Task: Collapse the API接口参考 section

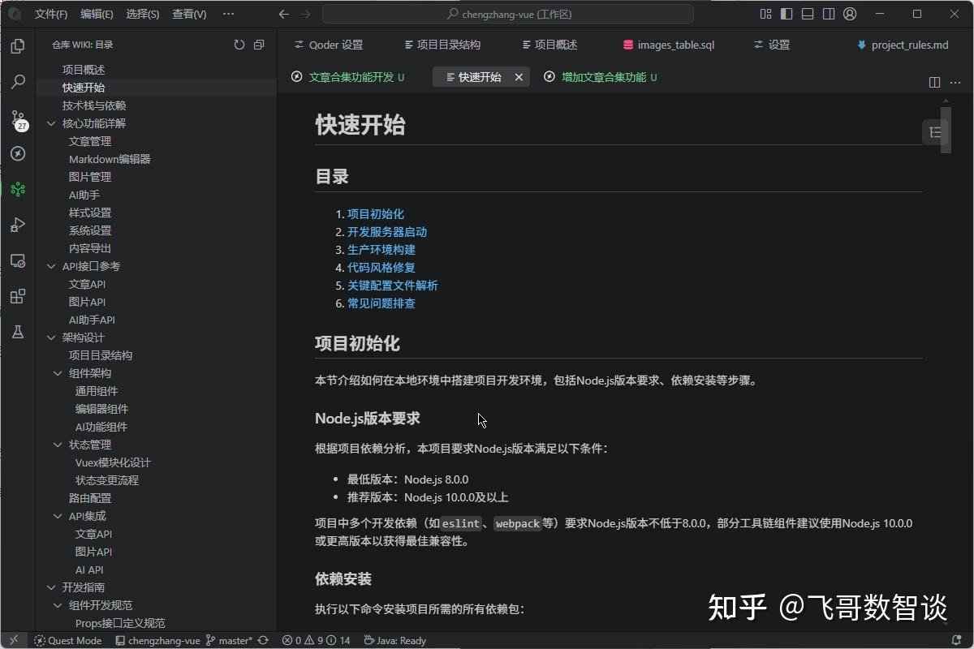Action: pos(51,266)
